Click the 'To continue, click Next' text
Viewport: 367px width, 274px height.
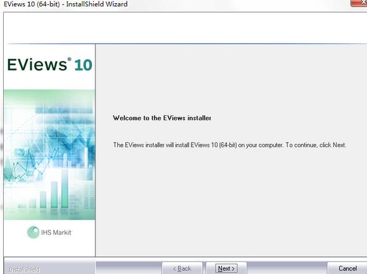coord(316,145)
